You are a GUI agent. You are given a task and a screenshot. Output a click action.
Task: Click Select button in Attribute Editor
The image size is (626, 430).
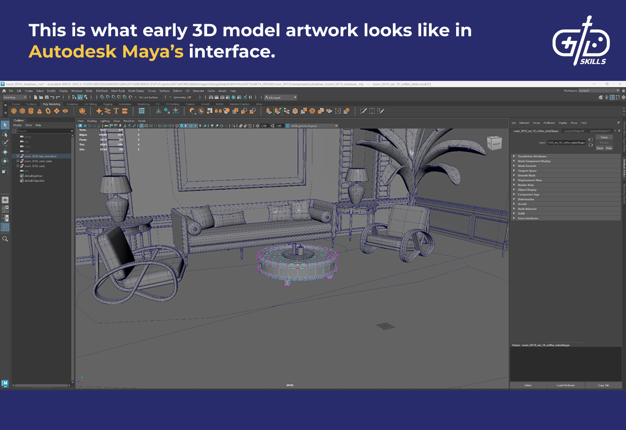point(528,385)
